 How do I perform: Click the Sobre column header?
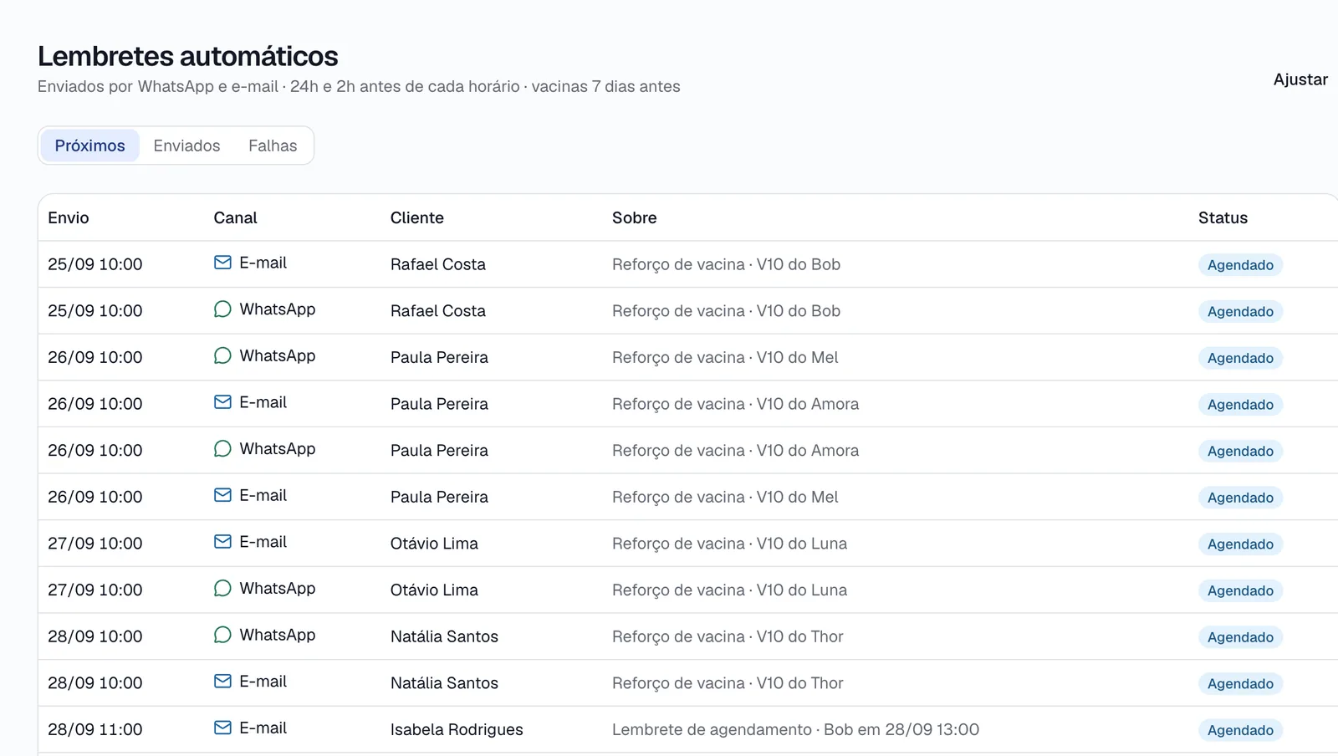[635, 217]
